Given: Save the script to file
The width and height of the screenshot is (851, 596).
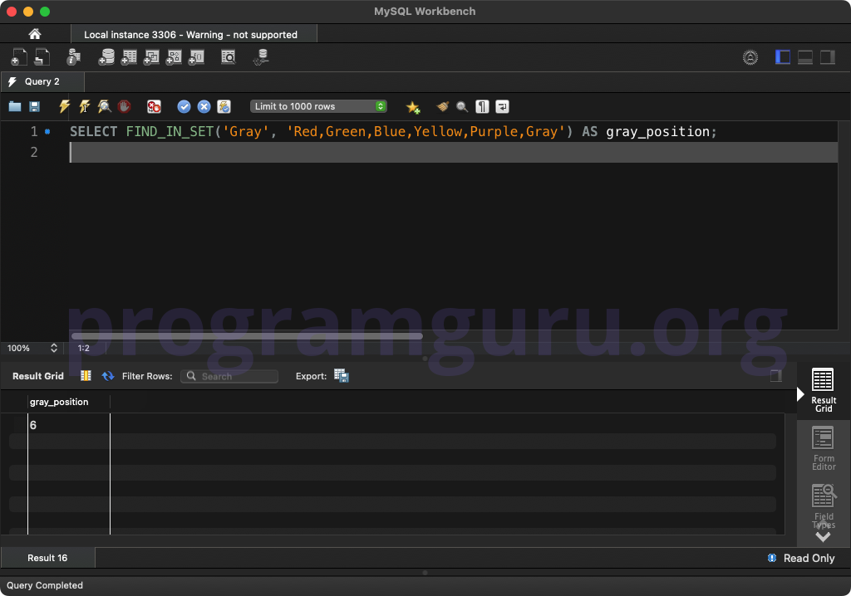Looking at the screenshot, I should (x=34, y=106).
